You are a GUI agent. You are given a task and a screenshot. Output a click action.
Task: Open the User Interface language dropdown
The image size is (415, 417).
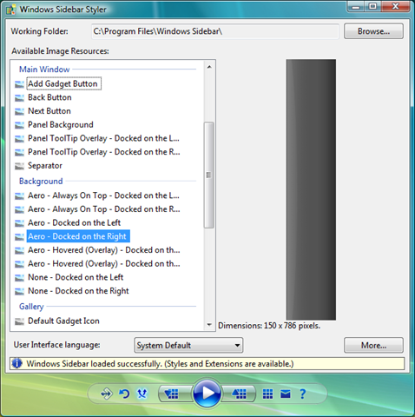pos(188,345)
